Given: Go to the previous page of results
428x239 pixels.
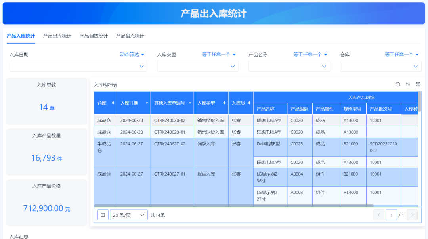Looking at the screenshot, I should click(379, 215).
